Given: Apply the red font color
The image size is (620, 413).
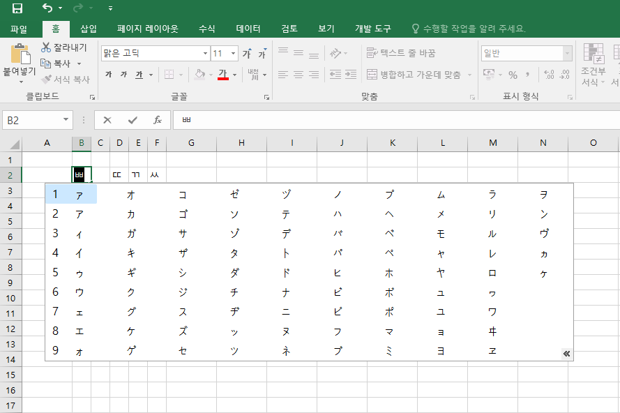Looking at the screenshot, I should (223, 75).
